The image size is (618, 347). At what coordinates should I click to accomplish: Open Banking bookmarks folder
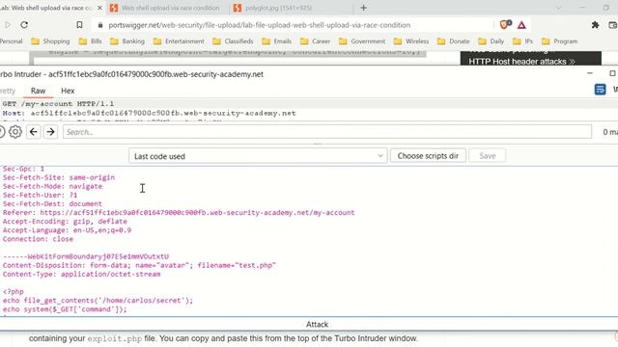tap(127, 41)
